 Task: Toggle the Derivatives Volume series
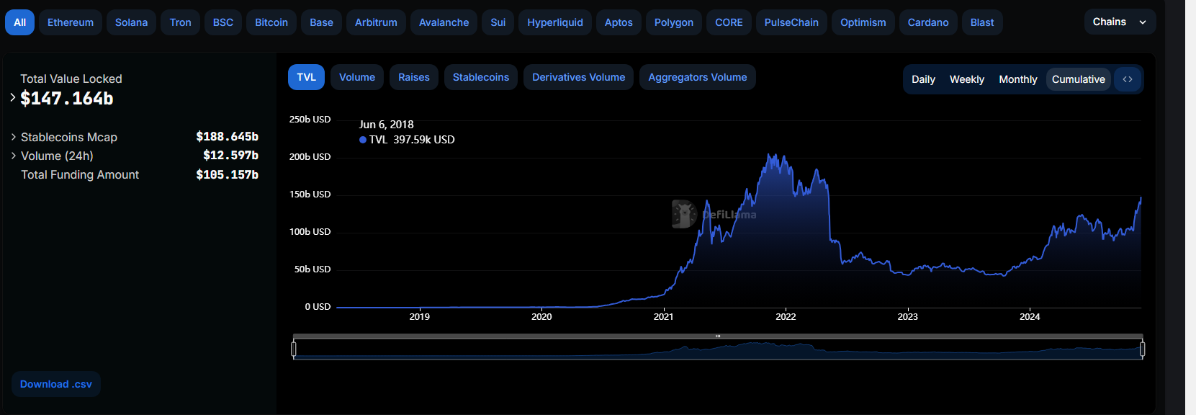[x=579, y=77]
